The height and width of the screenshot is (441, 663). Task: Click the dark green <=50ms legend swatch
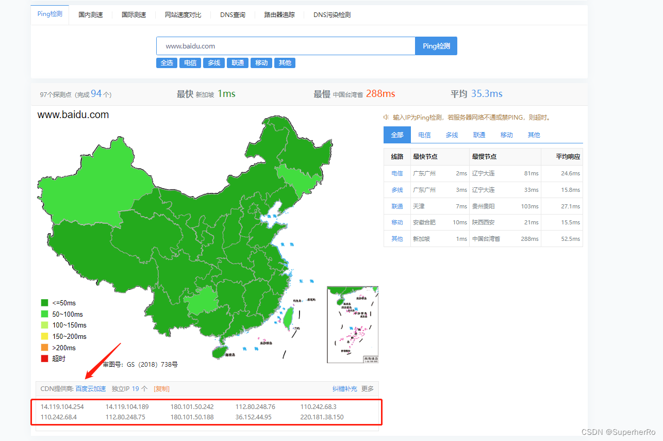point(44,303)
